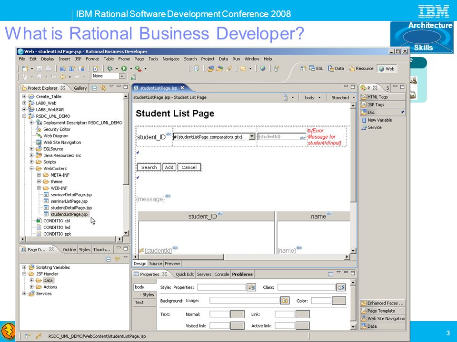Switch to the Data perspective

(336, 68)
